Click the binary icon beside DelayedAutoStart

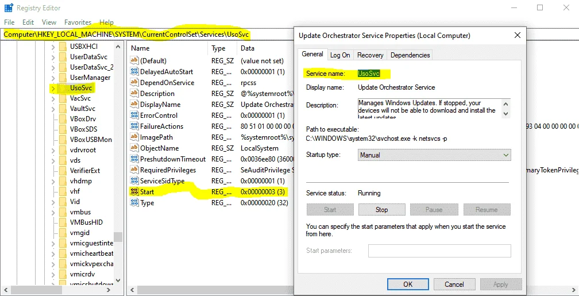tap(134, 72)
